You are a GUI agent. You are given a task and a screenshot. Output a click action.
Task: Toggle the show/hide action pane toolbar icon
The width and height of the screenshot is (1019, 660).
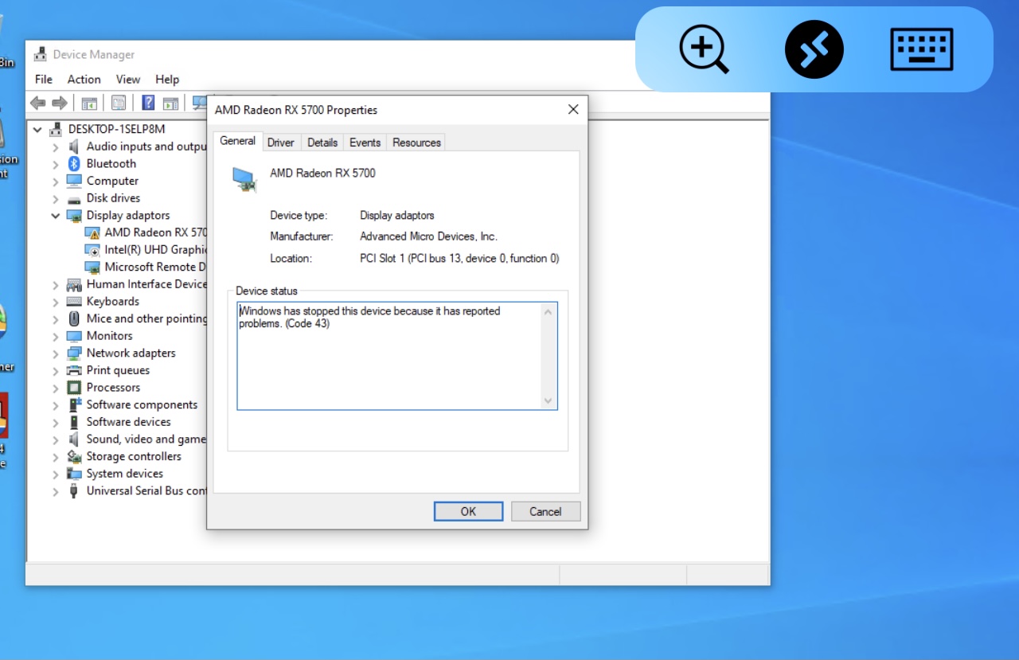point(170,103)
